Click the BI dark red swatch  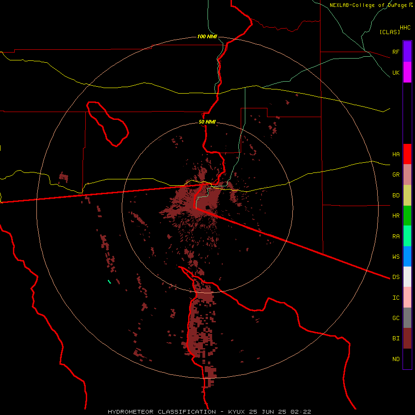[407, 338]
